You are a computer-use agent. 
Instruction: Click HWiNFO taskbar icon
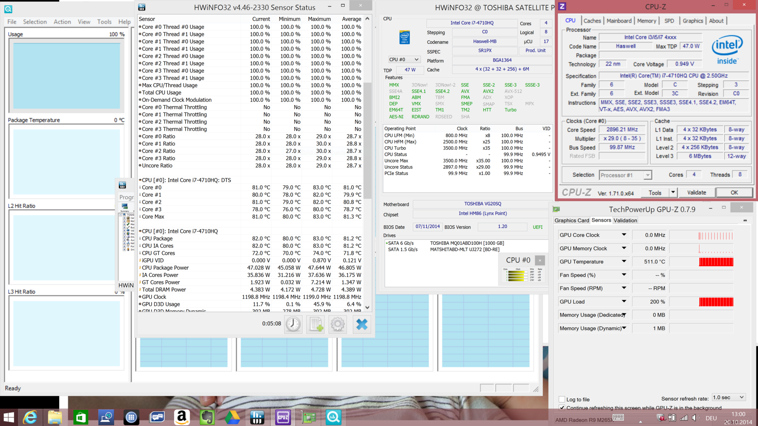(257, 417)
